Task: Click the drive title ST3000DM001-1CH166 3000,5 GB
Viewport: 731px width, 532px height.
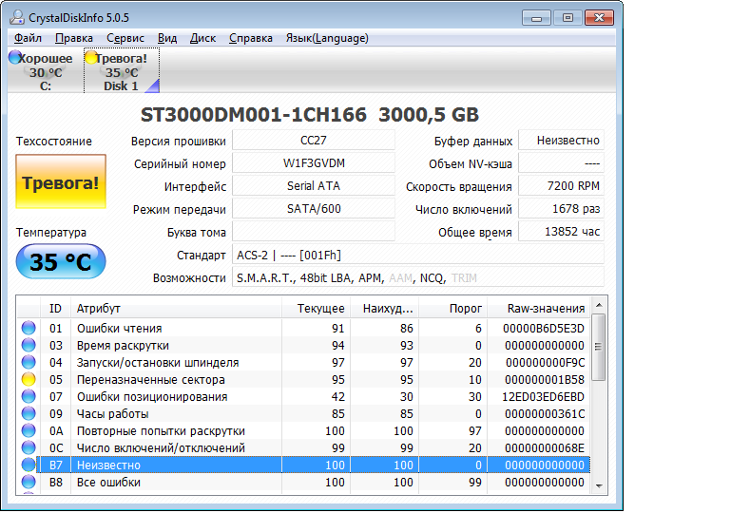Action: tap(310, 115)
